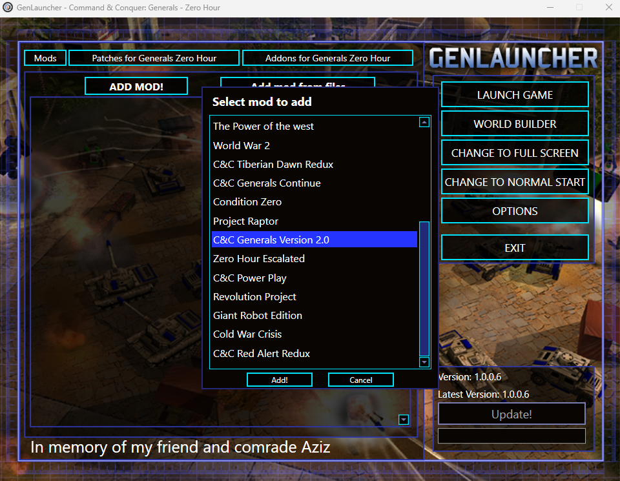The width and height of the screenshot is (620, 481).
Task: Click the Add! button in the dialog
Action: coord(280,380)
